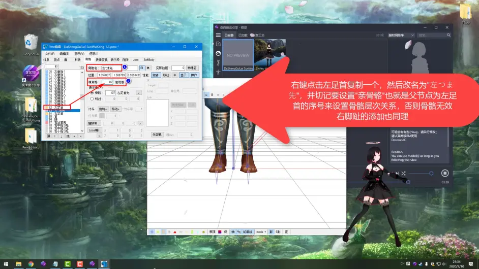This screenshot has width=479, height=269.
Task: Expand the axis-limit '>' button
Action: (140, 123)
